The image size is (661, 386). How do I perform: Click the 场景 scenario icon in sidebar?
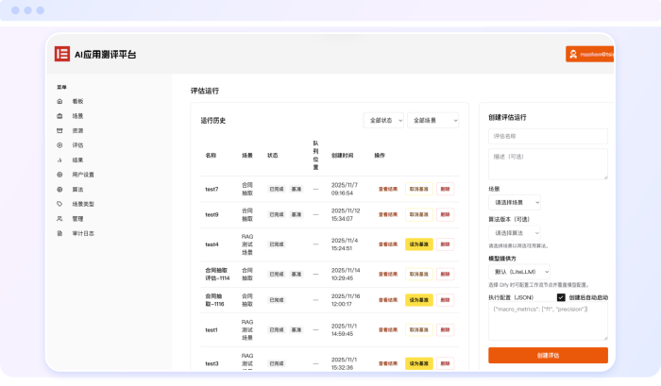(60, 116)
